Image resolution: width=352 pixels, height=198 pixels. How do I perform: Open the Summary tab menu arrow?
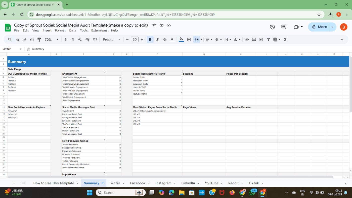pos(103,183)
